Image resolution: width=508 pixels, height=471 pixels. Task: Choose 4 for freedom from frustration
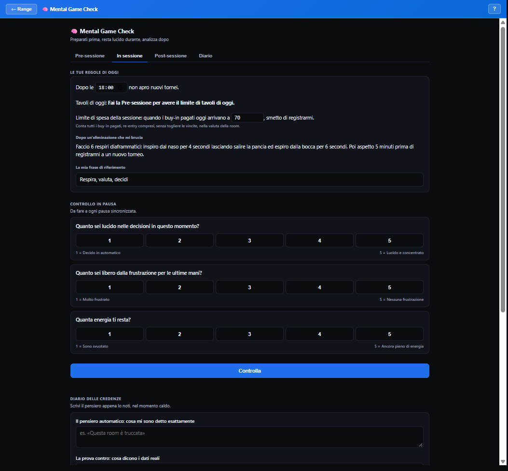point(319,287)
